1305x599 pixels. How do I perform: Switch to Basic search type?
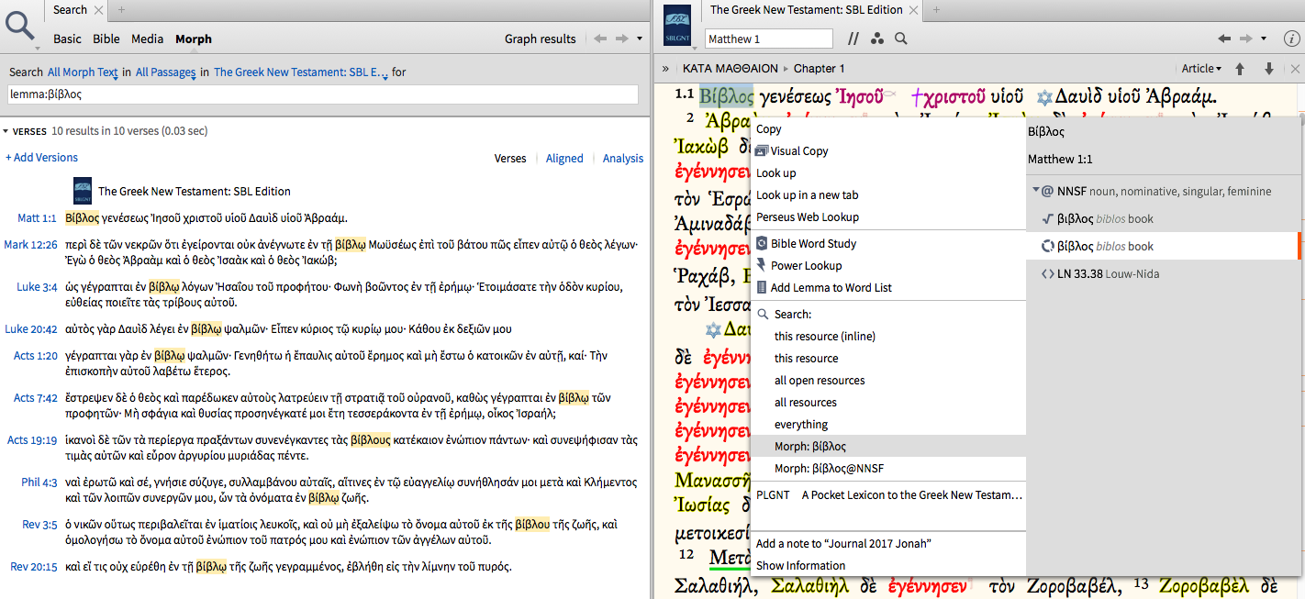point(68,39)
